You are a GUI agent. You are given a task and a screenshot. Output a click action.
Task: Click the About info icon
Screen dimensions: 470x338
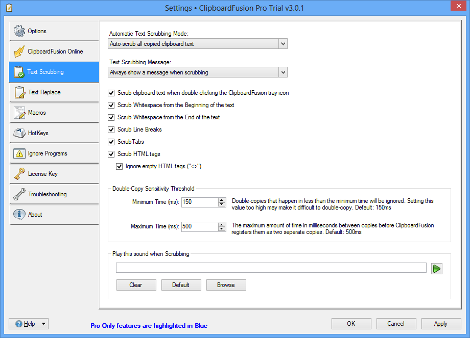[x=19, y=215]
